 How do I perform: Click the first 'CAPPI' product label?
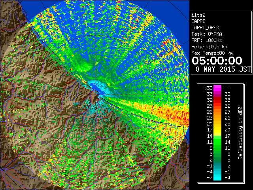(198, 21)
